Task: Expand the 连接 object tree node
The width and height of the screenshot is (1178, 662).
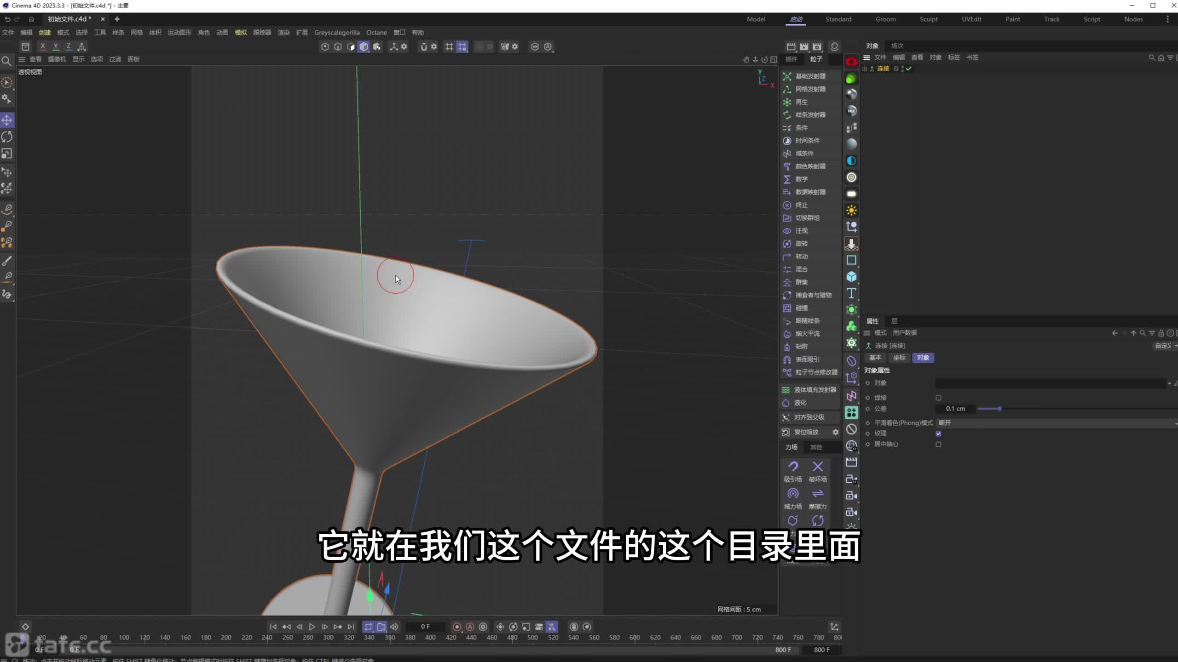Action: point(865,68)
